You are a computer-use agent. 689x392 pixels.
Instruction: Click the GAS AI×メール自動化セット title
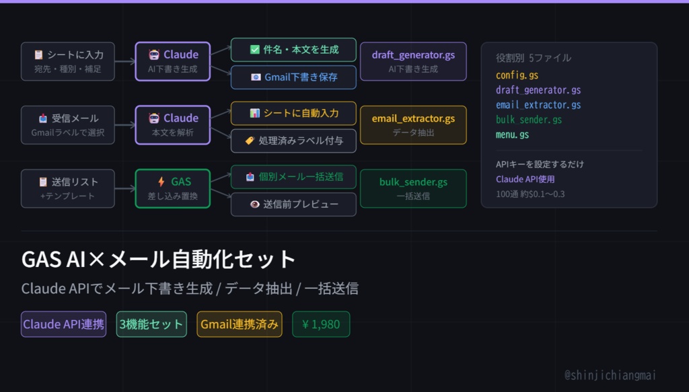tap(158, 259)
